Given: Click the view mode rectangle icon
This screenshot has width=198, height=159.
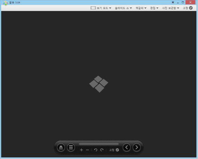Looking at the screenshot, I should (93, 8).
